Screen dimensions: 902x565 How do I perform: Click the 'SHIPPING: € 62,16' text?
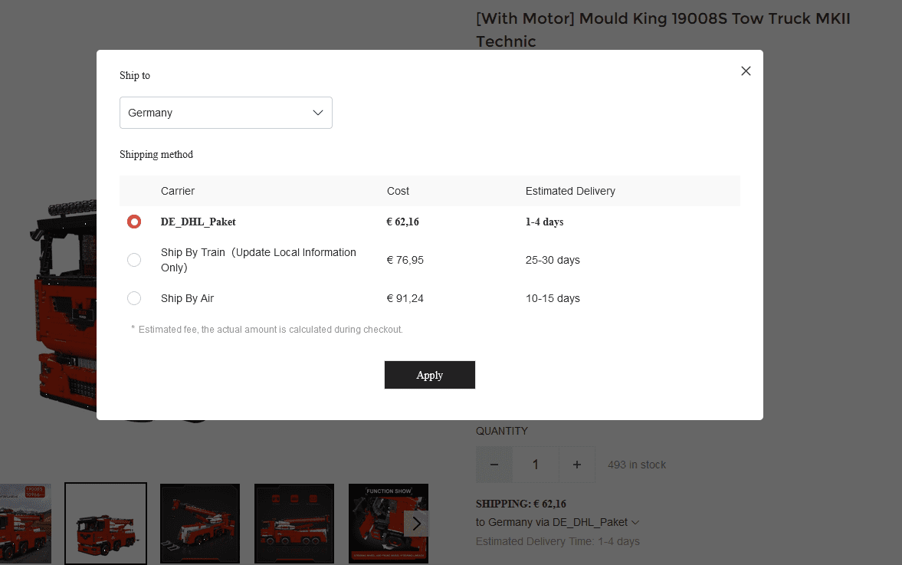(520, 504)
